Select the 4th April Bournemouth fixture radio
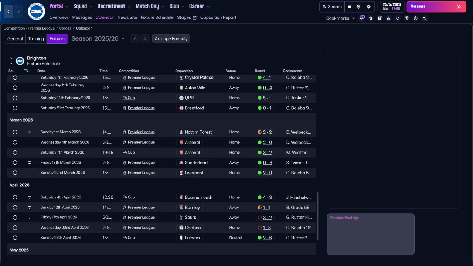Viewport: 473px width, 266px height. (x=15, y=197)
